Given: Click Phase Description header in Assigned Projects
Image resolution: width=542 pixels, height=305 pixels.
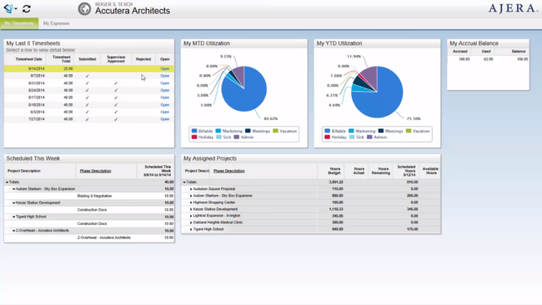Looking at the screenshot, I should (x=228, y=171).
